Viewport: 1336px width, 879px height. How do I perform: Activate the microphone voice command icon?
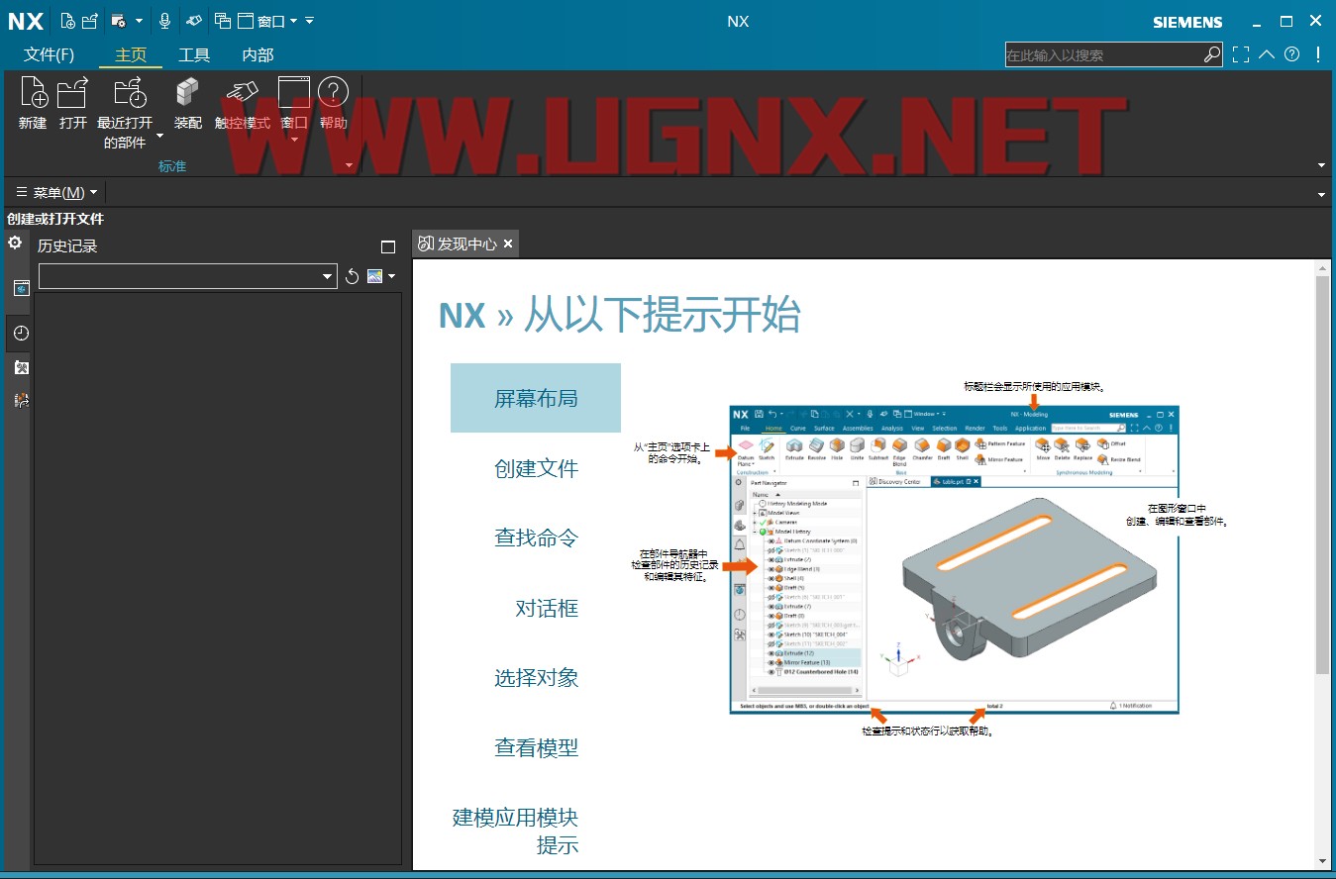click(x=164, y=21)
